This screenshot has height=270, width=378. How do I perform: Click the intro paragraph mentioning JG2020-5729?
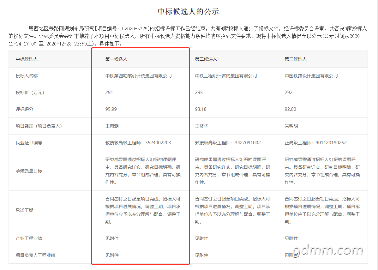[x=188, y=36]
